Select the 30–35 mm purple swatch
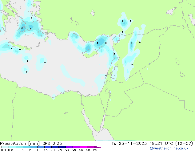The height and width of the screenshot is (151, 195). tap(69, 147)
